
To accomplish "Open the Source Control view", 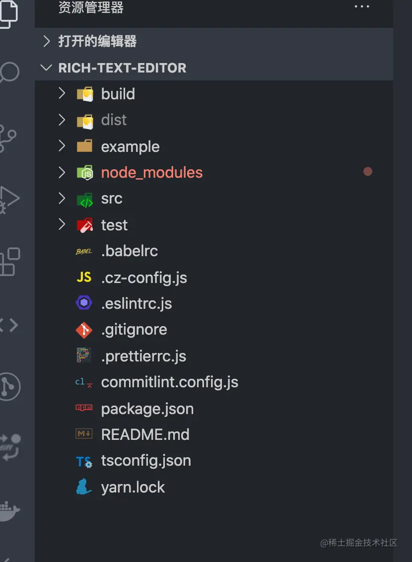I will pyautogui.click(x=8, y=135).
